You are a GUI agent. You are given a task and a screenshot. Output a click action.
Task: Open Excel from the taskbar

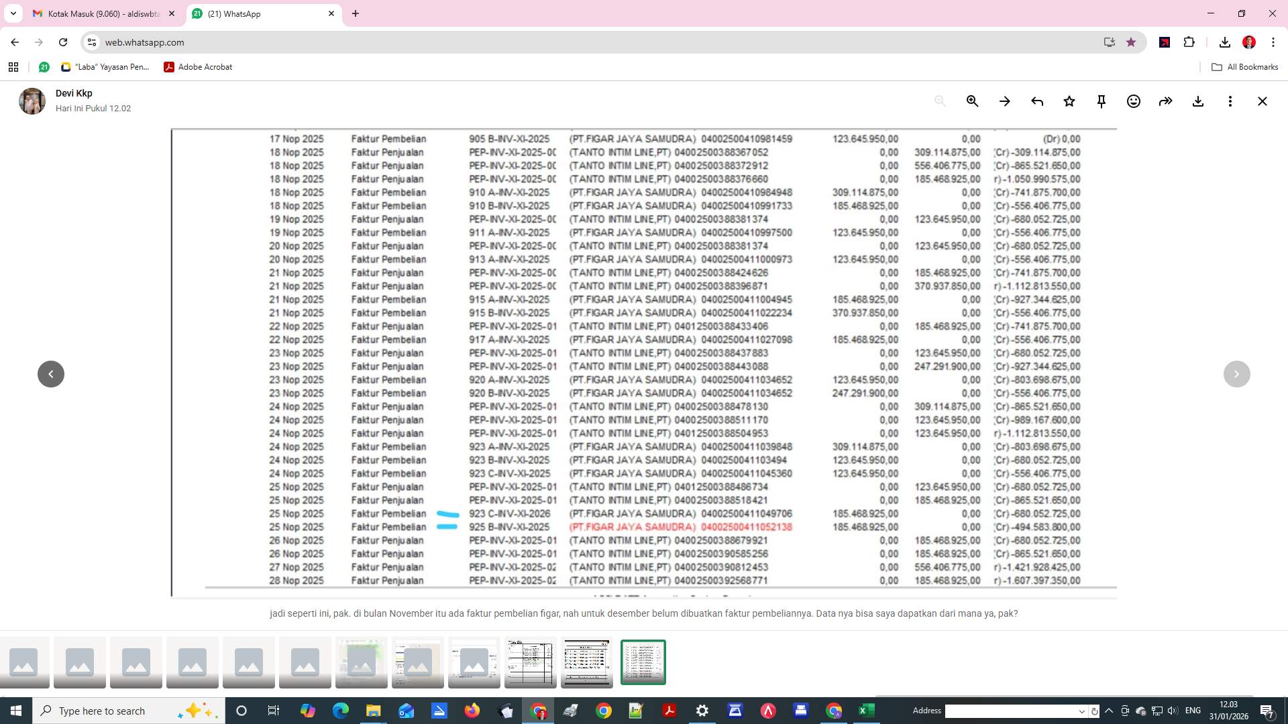866,711
